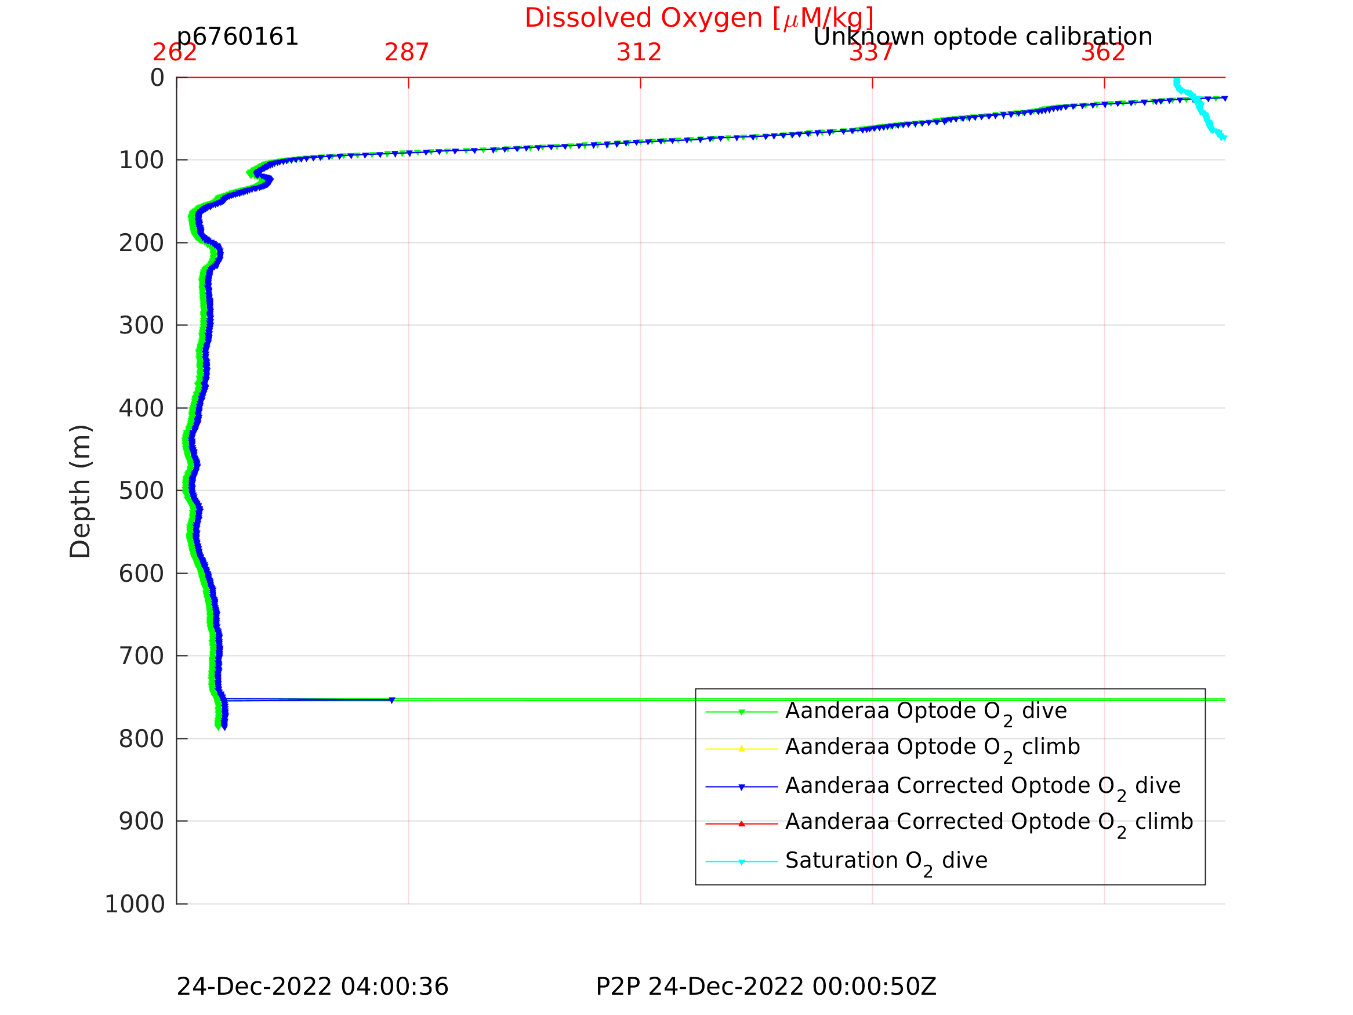Click the blue line sample in legend
The image size is (1353, 1015).
[x=741, y=787]
